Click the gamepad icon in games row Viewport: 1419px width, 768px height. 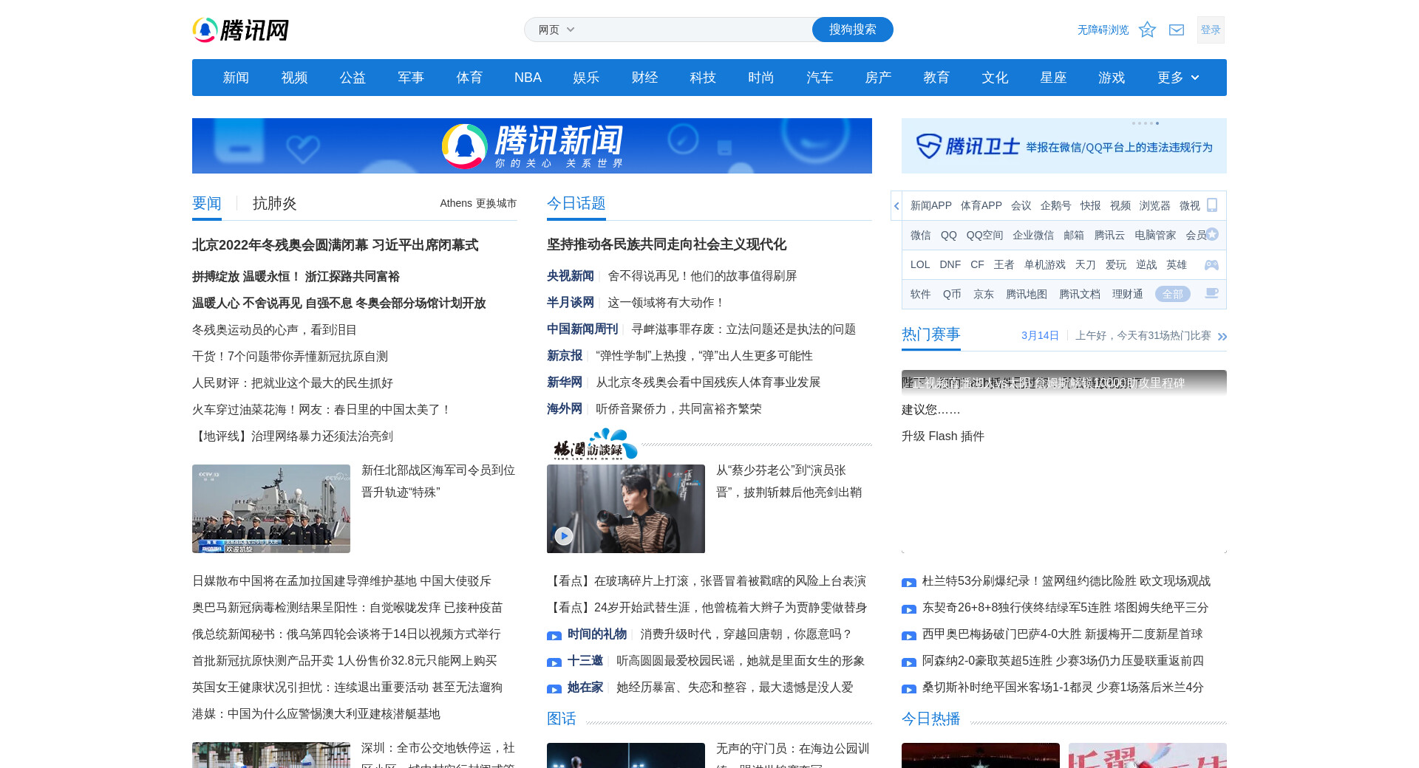(1212, 264)
